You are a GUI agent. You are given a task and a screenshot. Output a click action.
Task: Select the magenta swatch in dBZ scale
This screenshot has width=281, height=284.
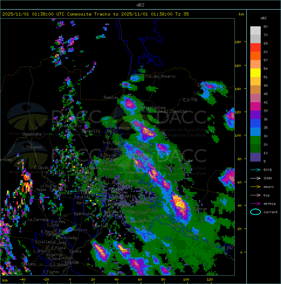tap(255, 107)
